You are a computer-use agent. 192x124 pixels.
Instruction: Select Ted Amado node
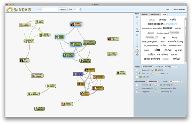(112, 54)
